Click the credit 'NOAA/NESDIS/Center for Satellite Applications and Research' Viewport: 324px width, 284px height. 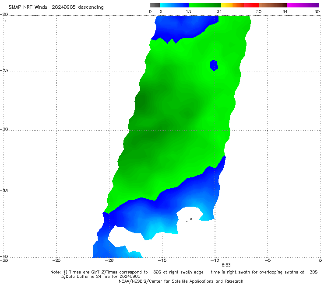[181, 281]
